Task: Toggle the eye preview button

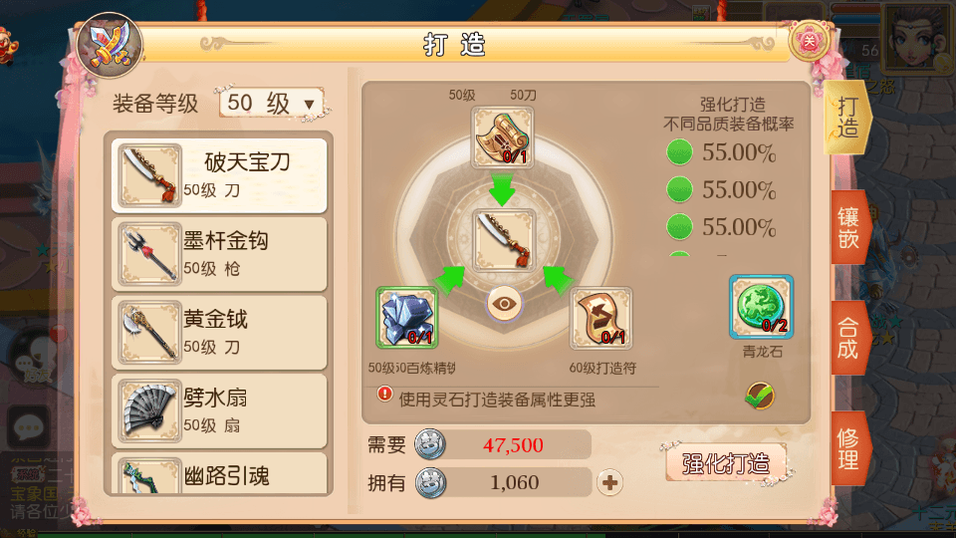Action: tap(504, 303)
